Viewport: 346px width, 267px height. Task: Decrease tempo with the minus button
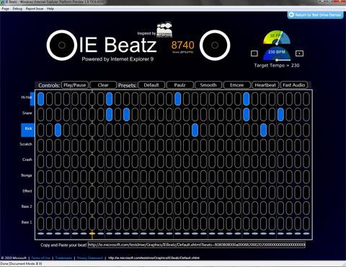(254, 53)
